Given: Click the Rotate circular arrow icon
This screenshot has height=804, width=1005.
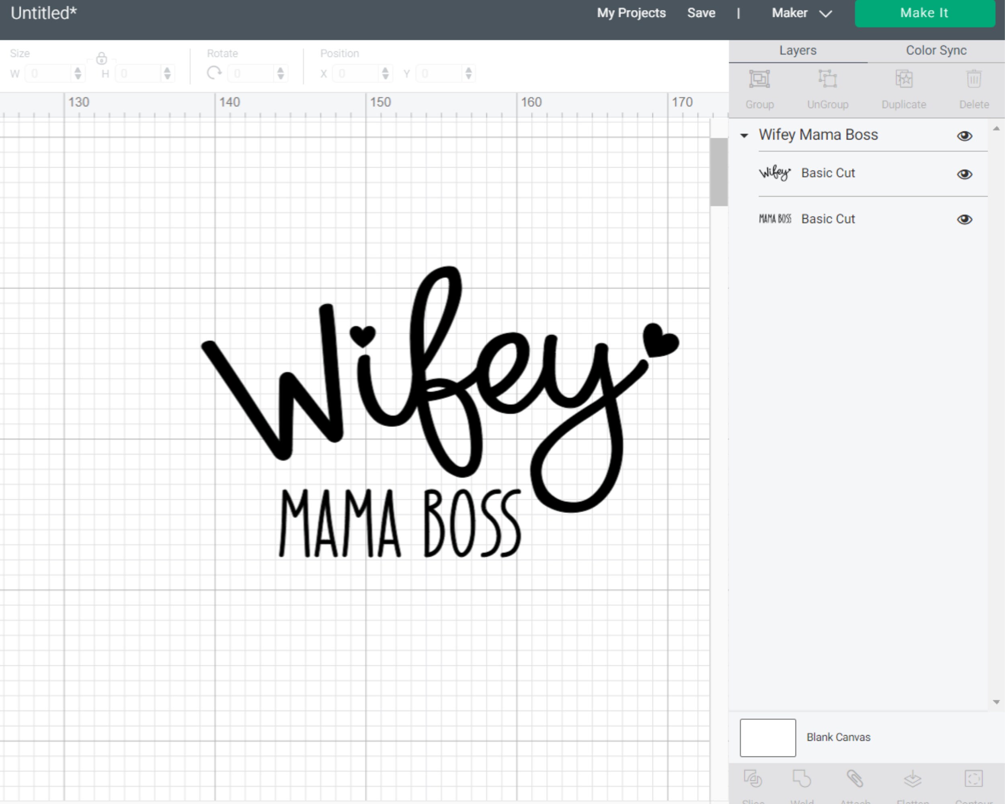Looking at the screenshot, I should [x=214, y=73].
